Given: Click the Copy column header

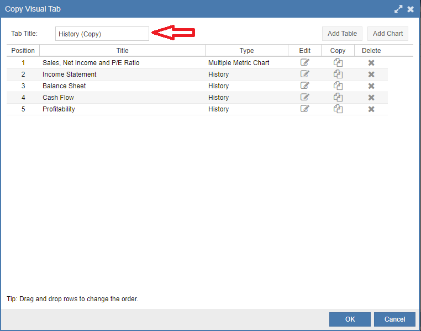Looking at the screenshot, I should tap(338, 50).
